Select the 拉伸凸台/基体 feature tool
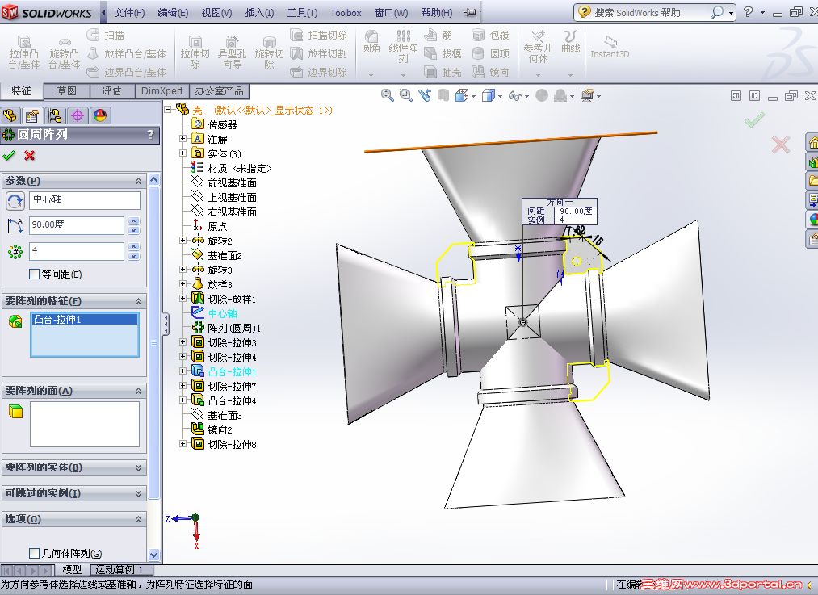This screenshot has height=595, width=818. (x=24, y=50)
